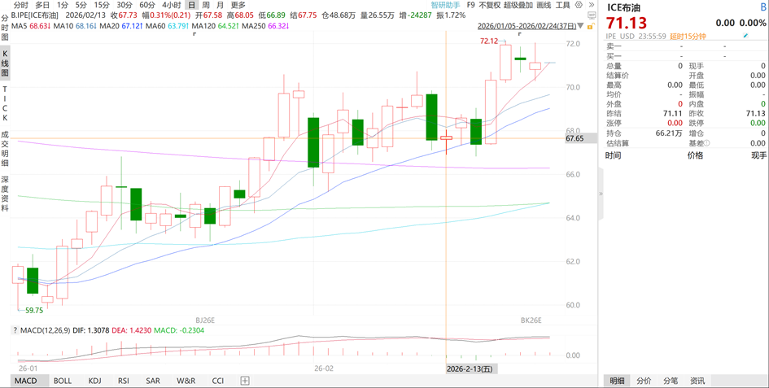Click the MA20 67.12 indicator label
This screenshot has height=388, width=769.
coord(121,25)
